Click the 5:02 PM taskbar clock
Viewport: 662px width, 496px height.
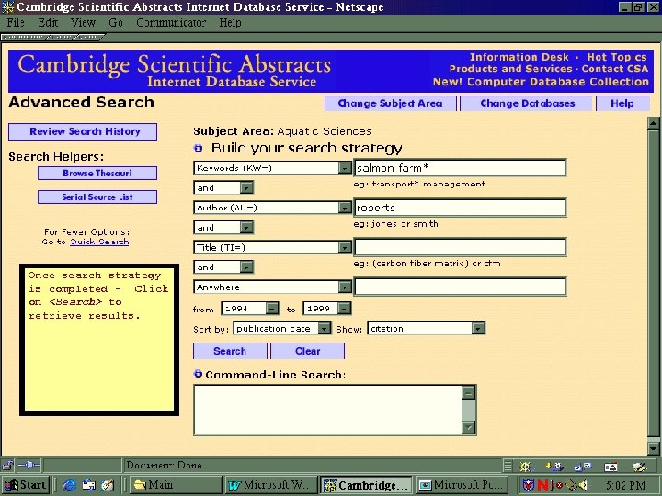[626, 486]
